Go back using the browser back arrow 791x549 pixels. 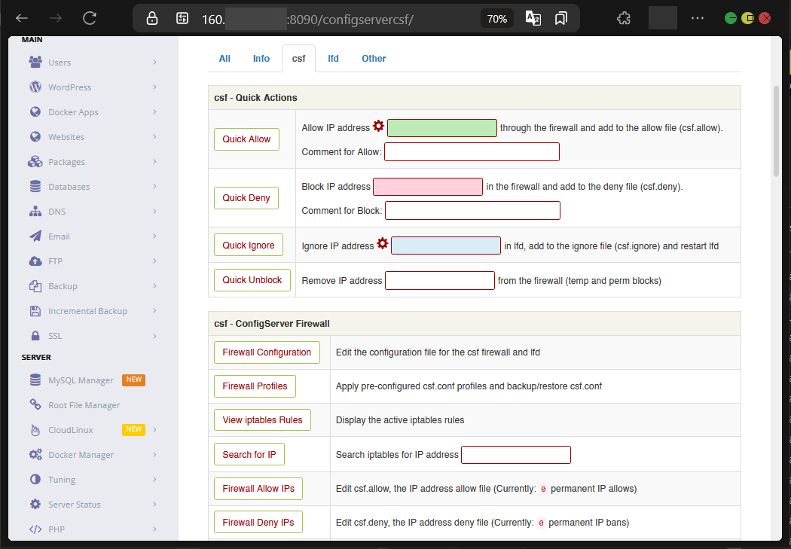point(22,19)
